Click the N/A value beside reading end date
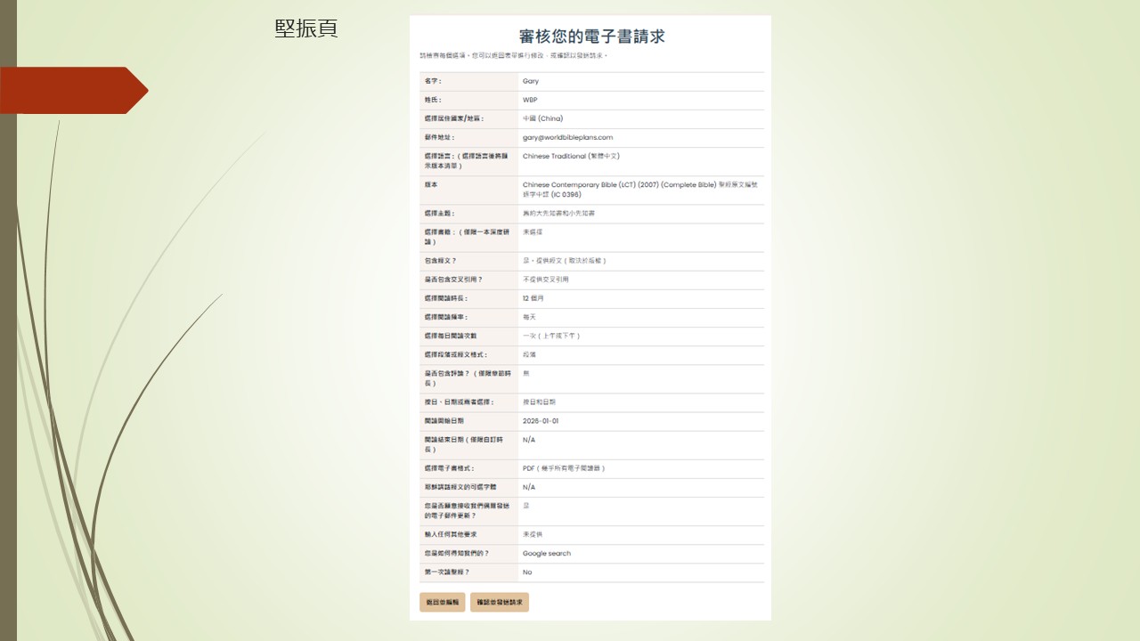Screen dimensions: 1140x641 529,440
